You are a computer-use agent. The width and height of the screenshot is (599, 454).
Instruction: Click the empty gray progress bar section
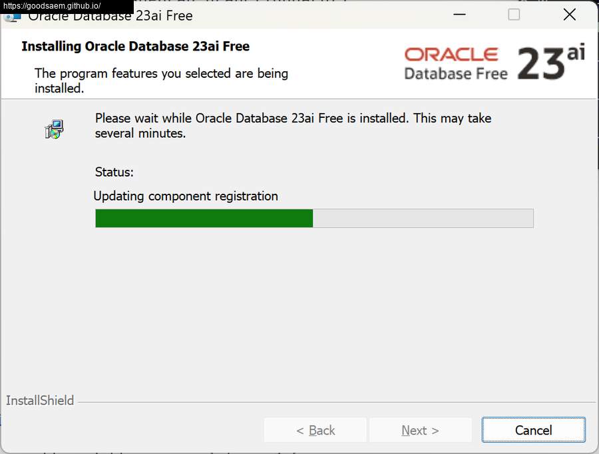pyautogui.click(x=423, y=218)
